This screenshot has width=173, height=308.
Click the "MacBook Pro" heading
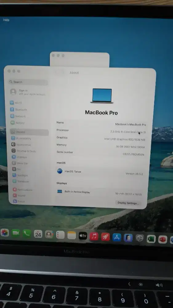(101, 113)
